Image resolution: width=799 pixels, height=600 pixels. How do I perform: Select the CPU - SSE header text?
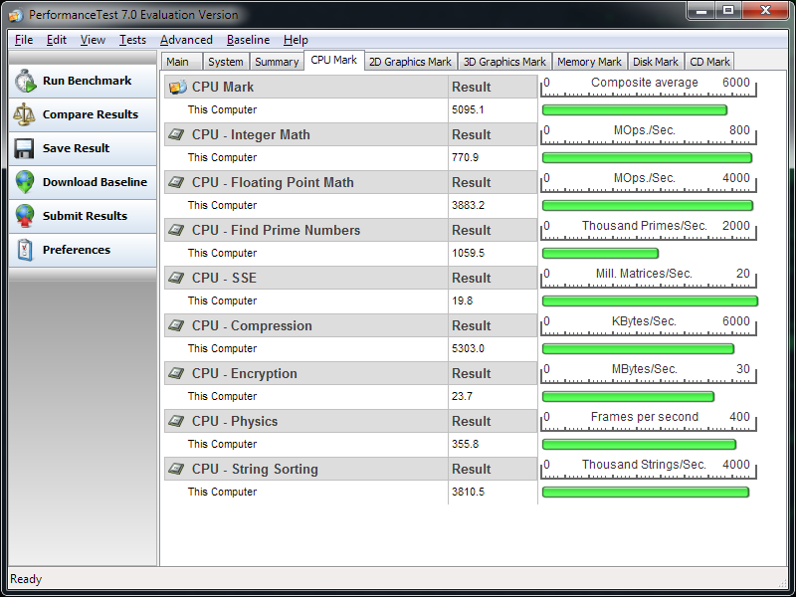(x=224, y=278)
